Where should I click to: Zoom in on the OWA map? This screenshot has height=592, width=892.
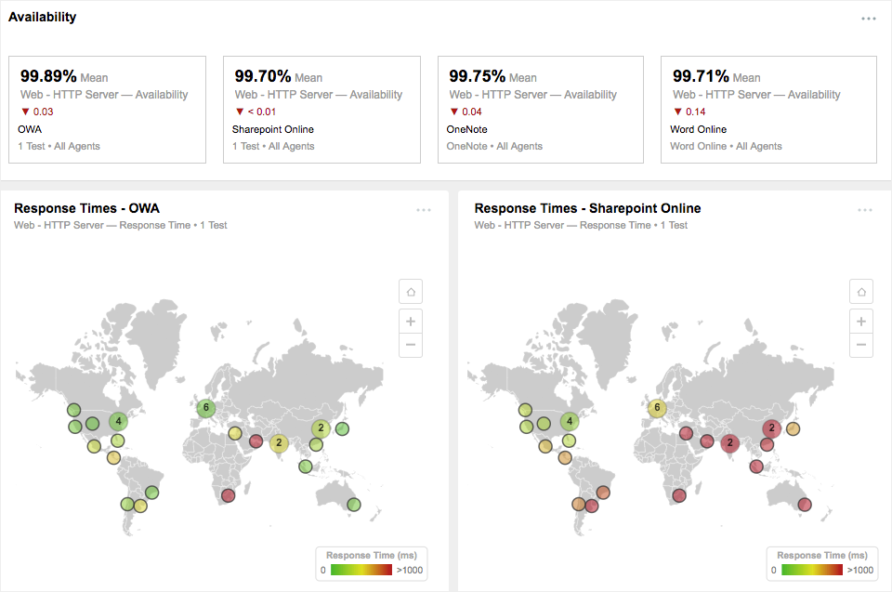[x=411, y=322]
